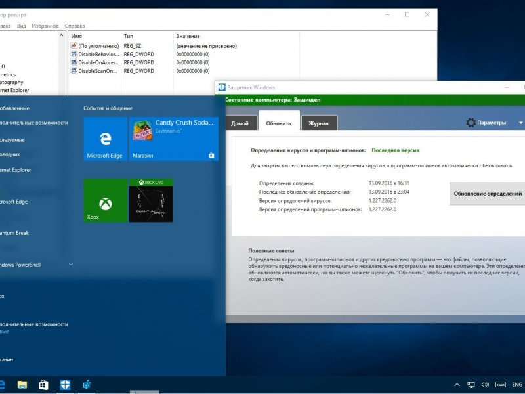Viewport: 525px width, 394px height.
Task: Select the DisableBehavior... DWORD value
Action: [95, 55]
